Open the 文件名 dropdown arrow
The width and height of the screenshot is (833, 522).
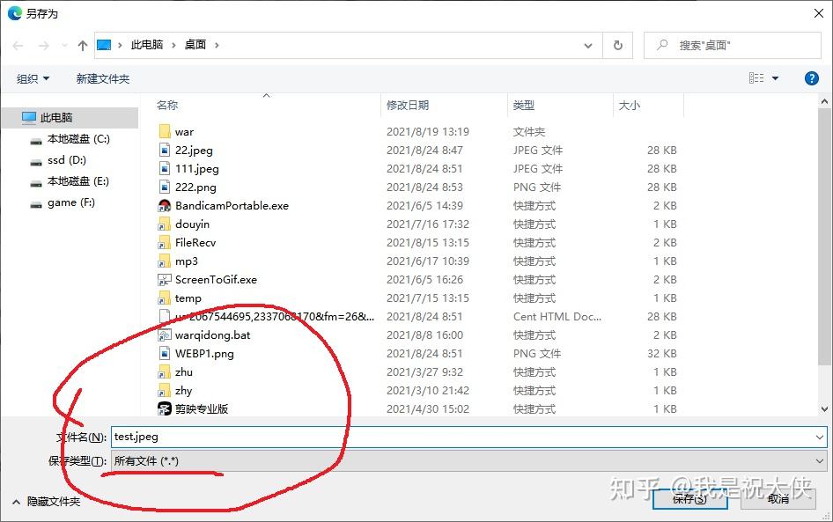coord(818,437)
